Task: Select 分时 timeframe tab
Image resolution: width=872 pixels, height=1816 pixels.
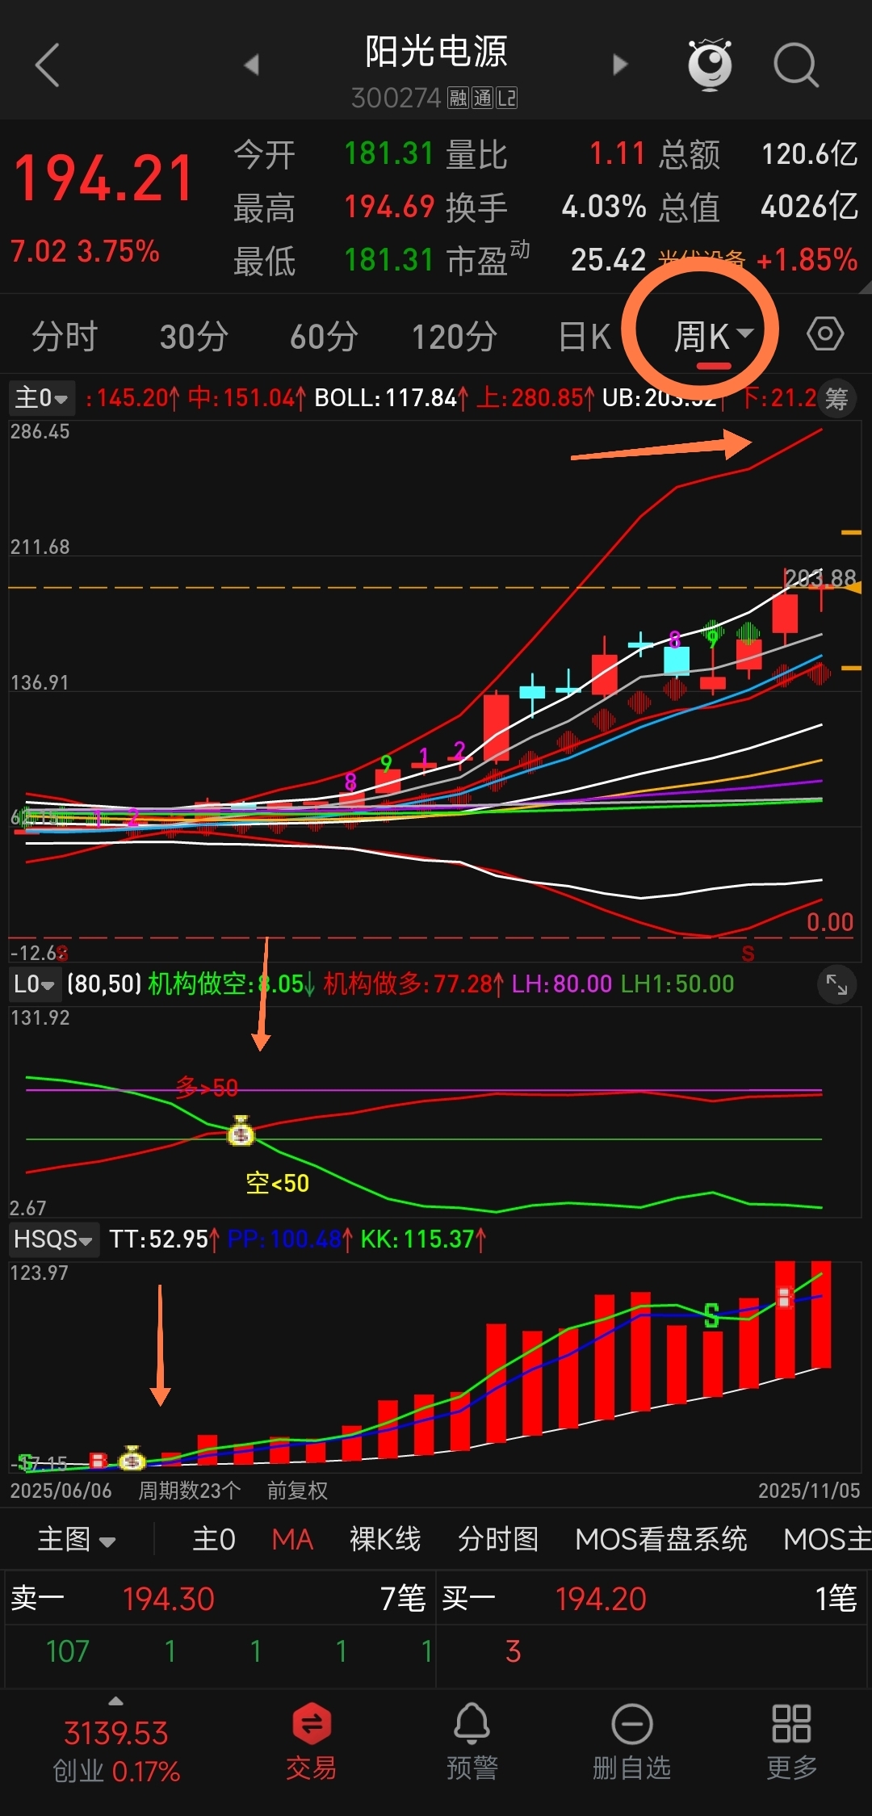Action: tap(65, 336)
